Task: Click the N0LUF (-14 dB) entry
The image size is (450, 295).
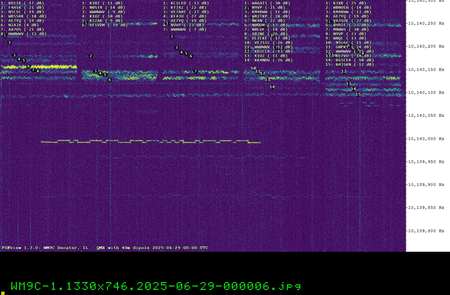Action: (266, 29)
